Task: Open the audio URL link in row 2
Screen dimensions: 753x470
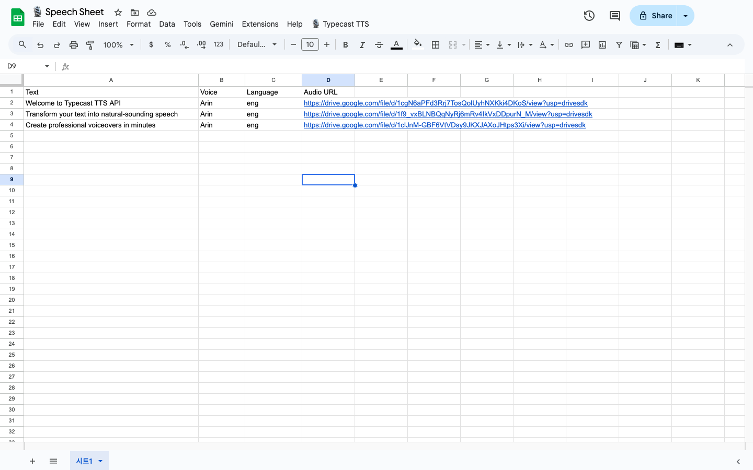Action: point(445,103)
